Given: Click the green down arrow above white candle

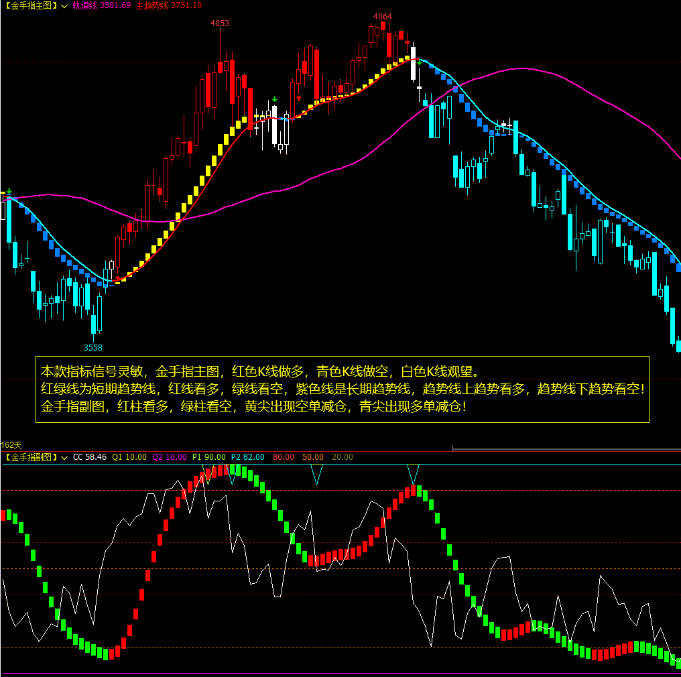Looking at the screenshot, I should click(274, 100).
